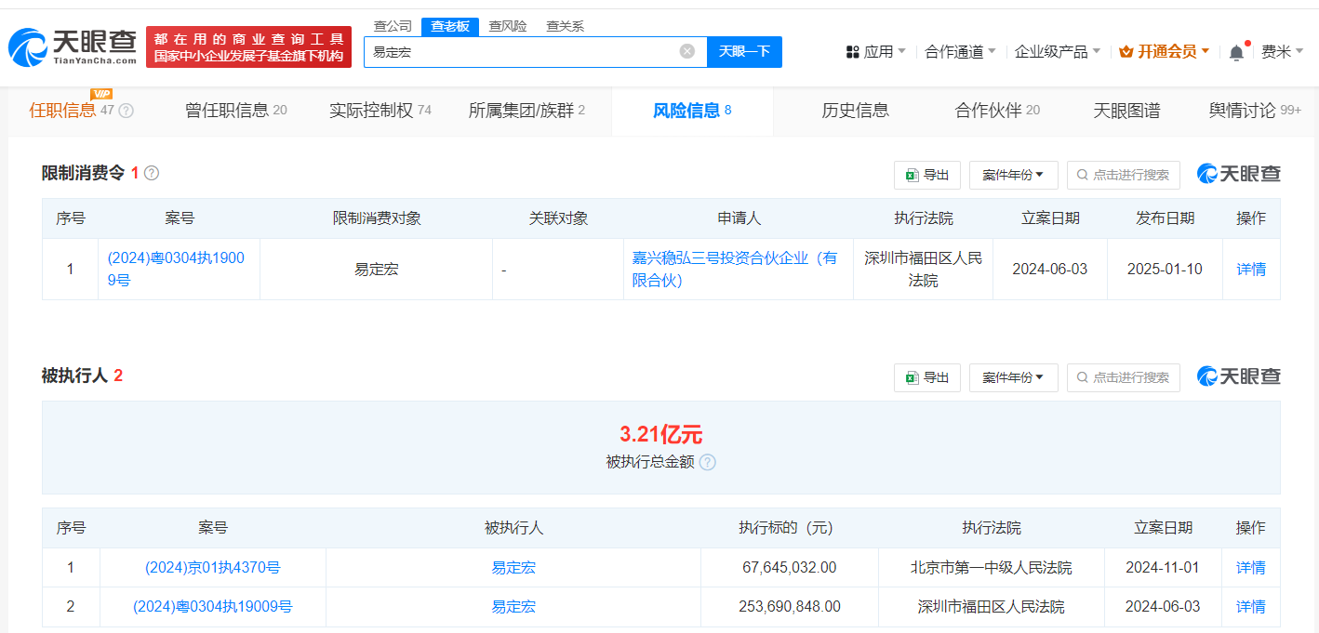Click the clear icon in the search box

(x=686, y=52)
